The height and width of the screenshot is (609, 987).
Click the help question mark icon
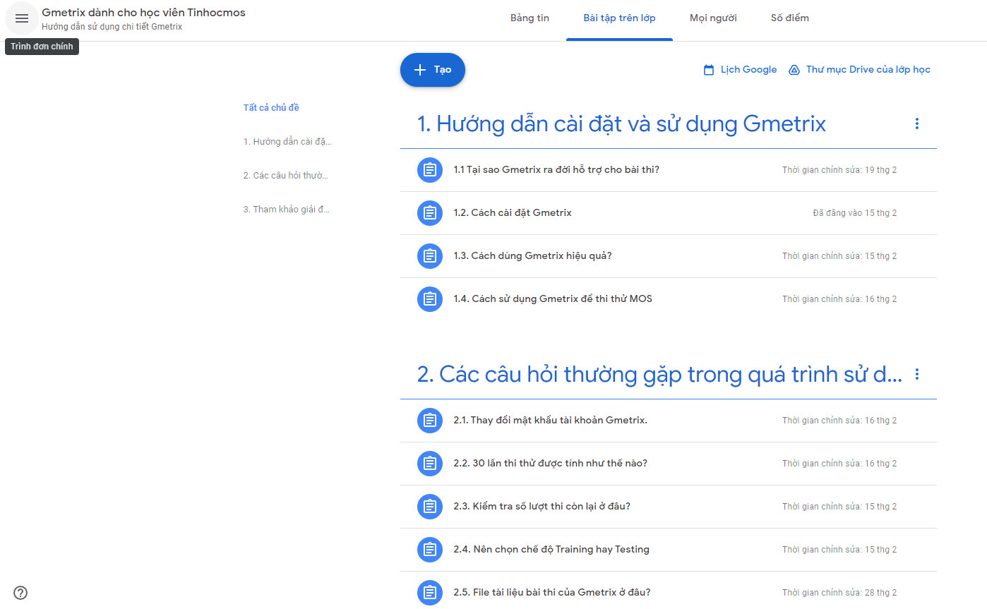tap(20, 593)
